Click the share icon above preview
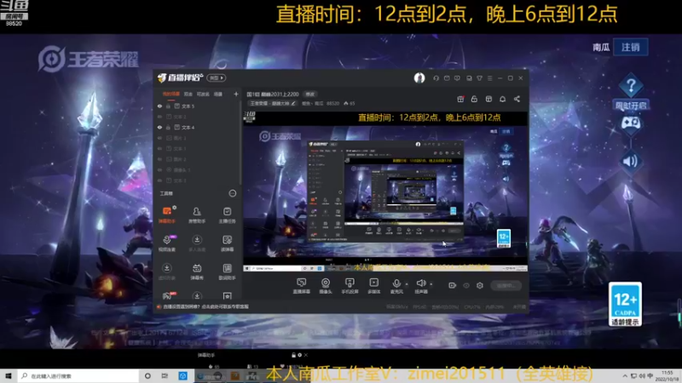682x383 pixels. pyautogui.click(x=517, y=99)
